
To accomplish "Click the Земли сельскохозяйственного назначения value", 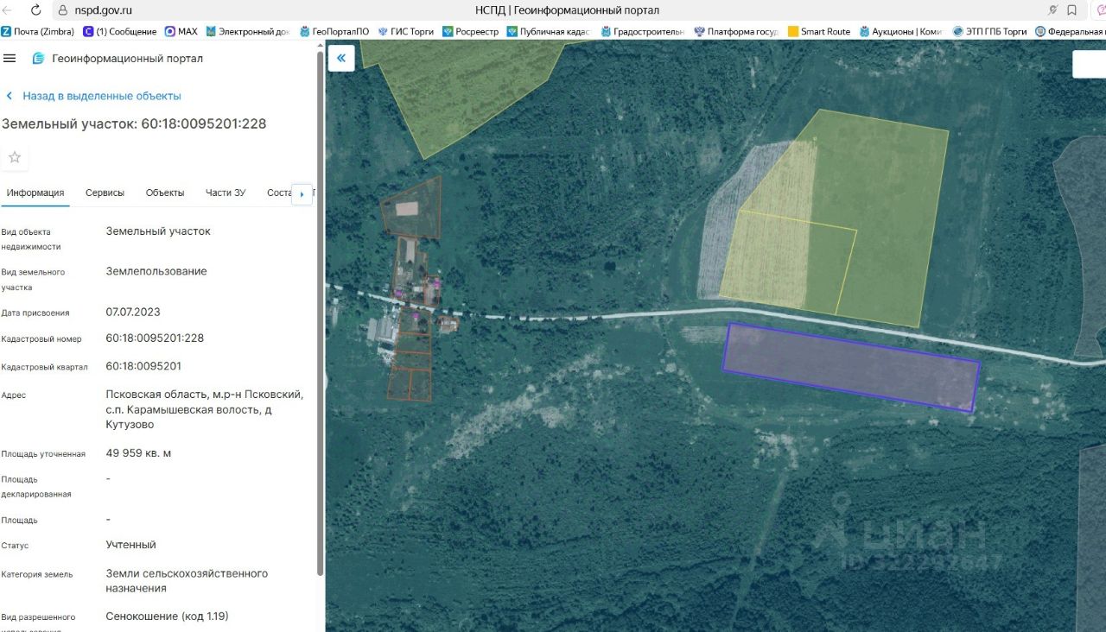I will (187, 581).
